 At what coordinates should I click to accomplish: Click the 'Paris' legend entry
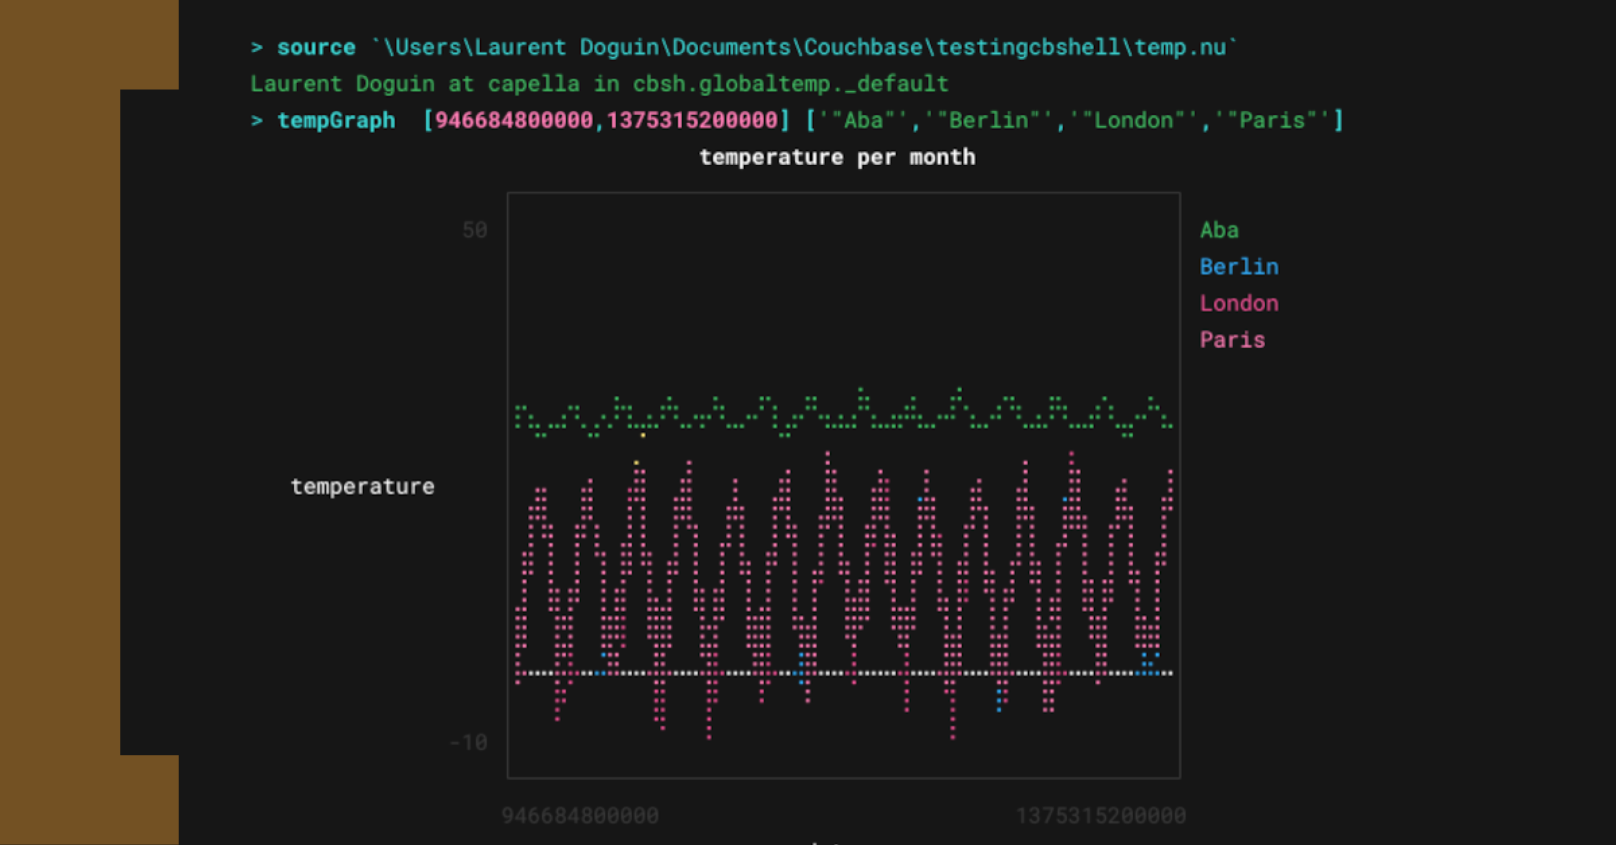coord(1232,340)
